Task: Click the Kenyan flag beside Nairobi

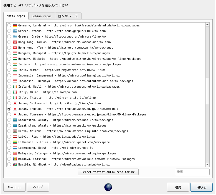Action: click(15, 131)
